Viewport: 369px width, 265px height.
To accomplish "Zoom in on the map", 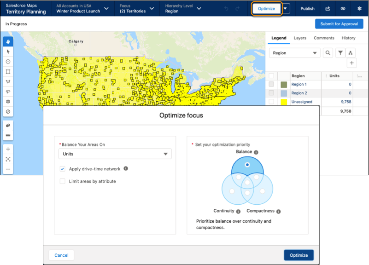I will point(8,149).
